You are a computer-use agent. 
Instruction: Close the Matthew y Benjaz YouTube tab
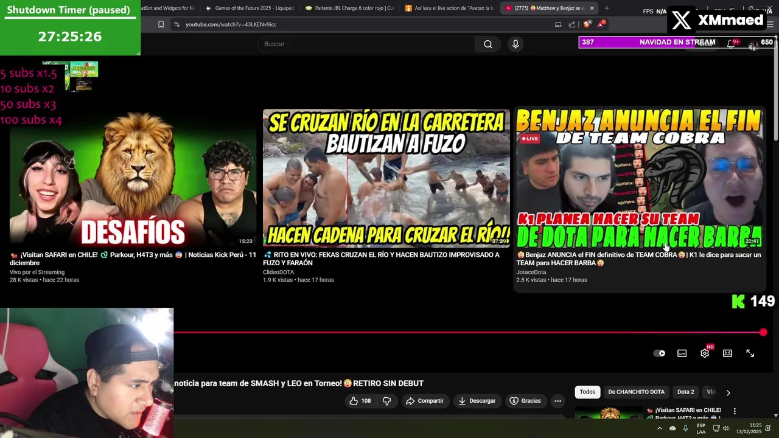[591, 8]
